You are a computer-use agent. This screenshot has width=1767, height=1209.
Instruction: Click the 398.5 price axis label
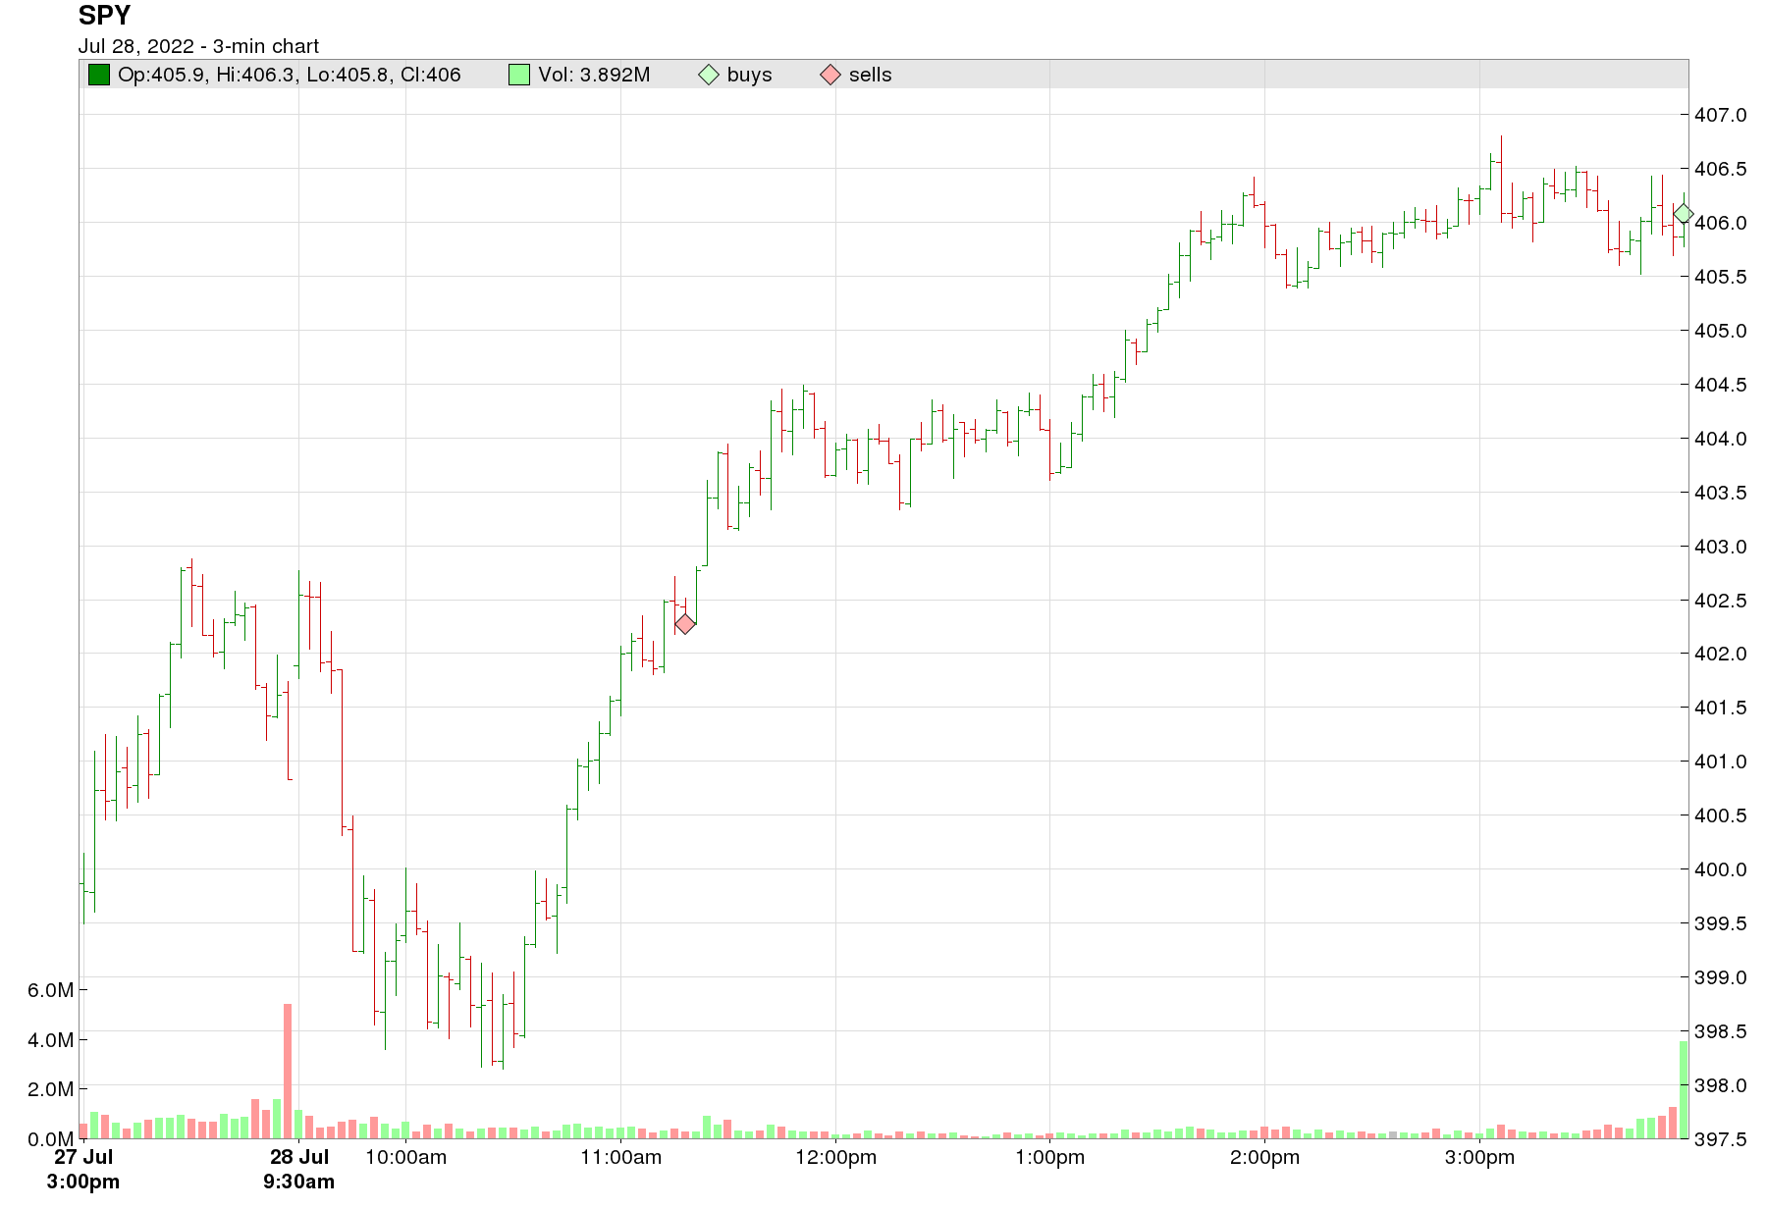1721,1031
